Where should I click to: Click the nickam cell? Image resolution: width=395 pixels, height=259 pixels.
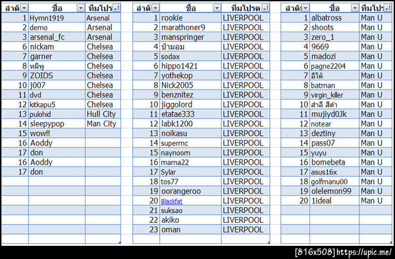(x=57, y=47)
